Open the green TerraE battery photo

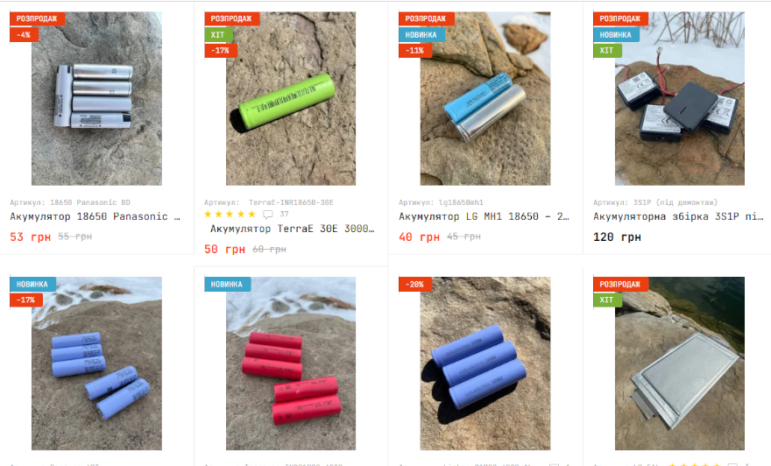[291, 98]
